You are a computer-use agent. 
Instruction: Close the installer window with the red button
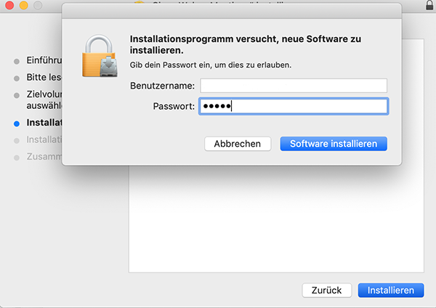click(10, 5)
